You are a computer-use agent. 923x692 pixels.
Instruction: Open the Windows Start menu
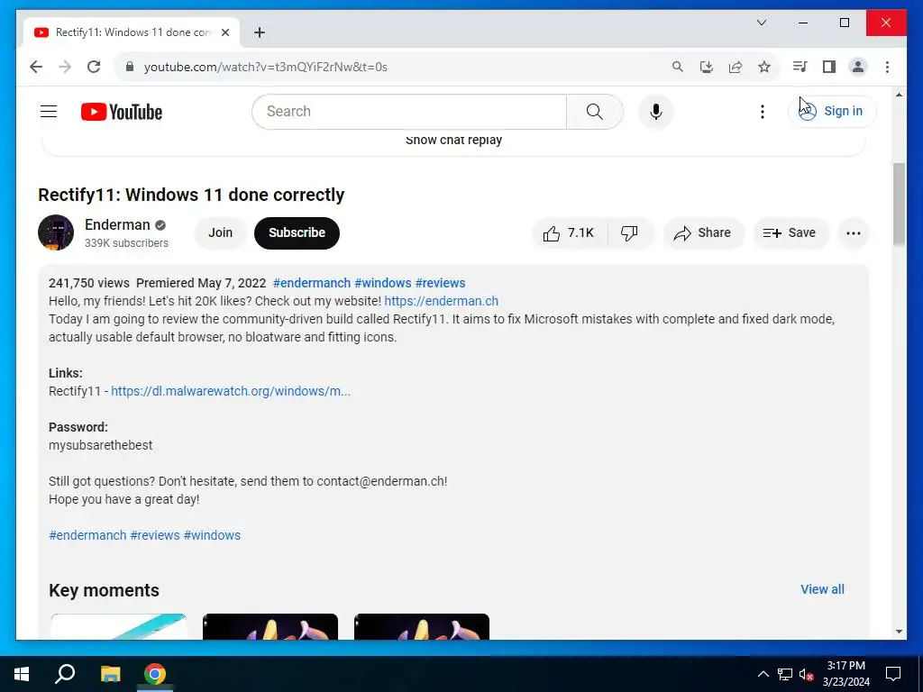pyautogui.click(x=22, y=674)
